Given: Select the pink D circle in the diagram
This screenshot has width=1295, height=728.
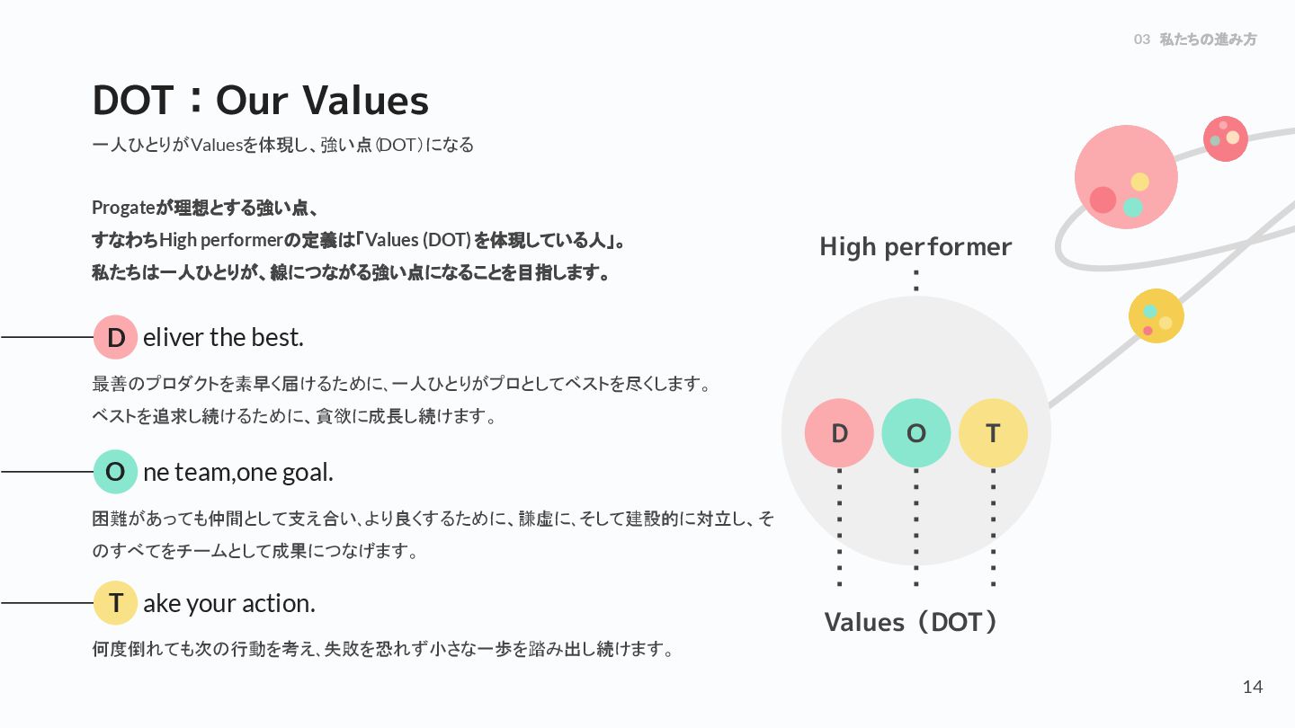Looking at the screenshot, I should (x=839, y=433).
